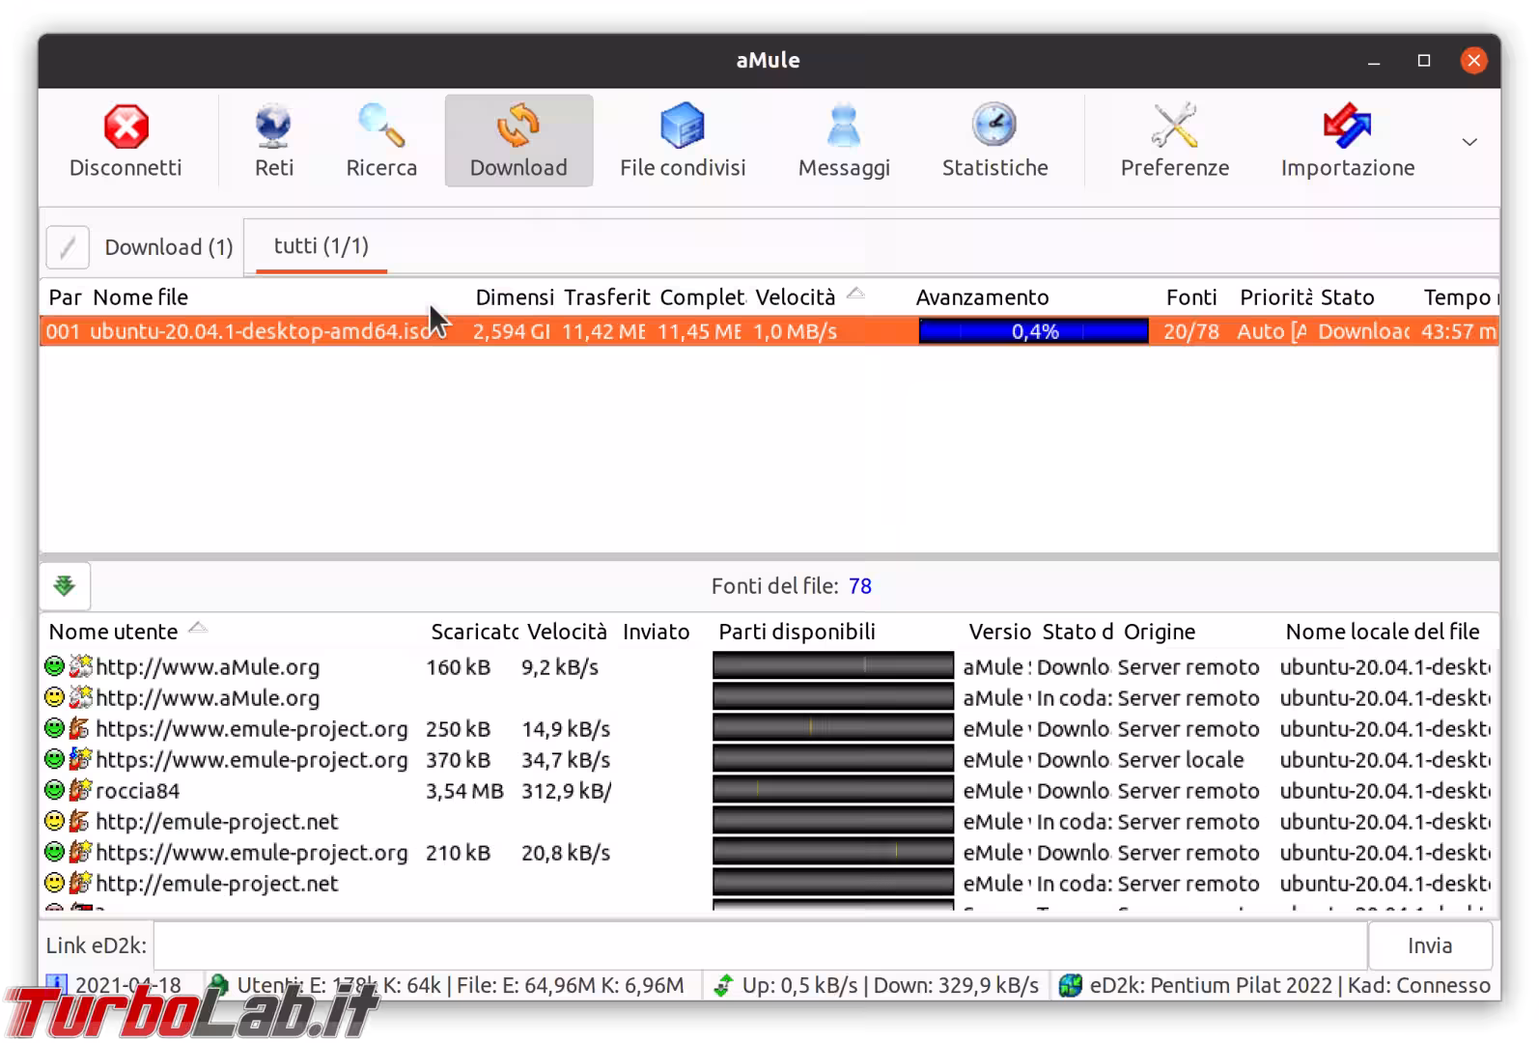Image resolution: width=1539 pixels, height=1043 pixels.
Task: Open the Messaggi window
Action: 843,141
